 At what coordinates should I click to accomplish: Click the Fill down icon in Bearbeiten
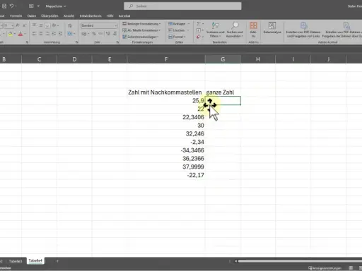(199, 30)
